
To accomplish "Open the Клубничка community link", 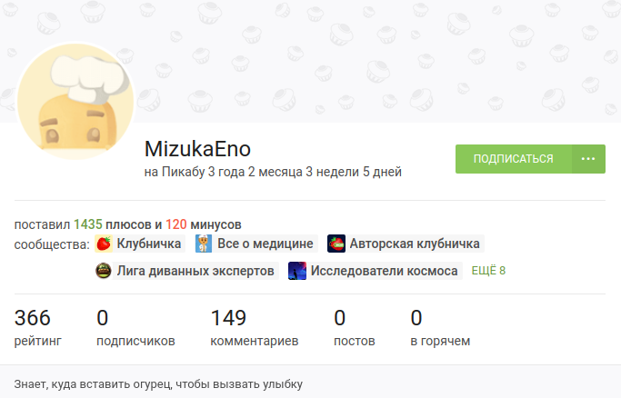I will pyautogui.click(x=149, y=244).
